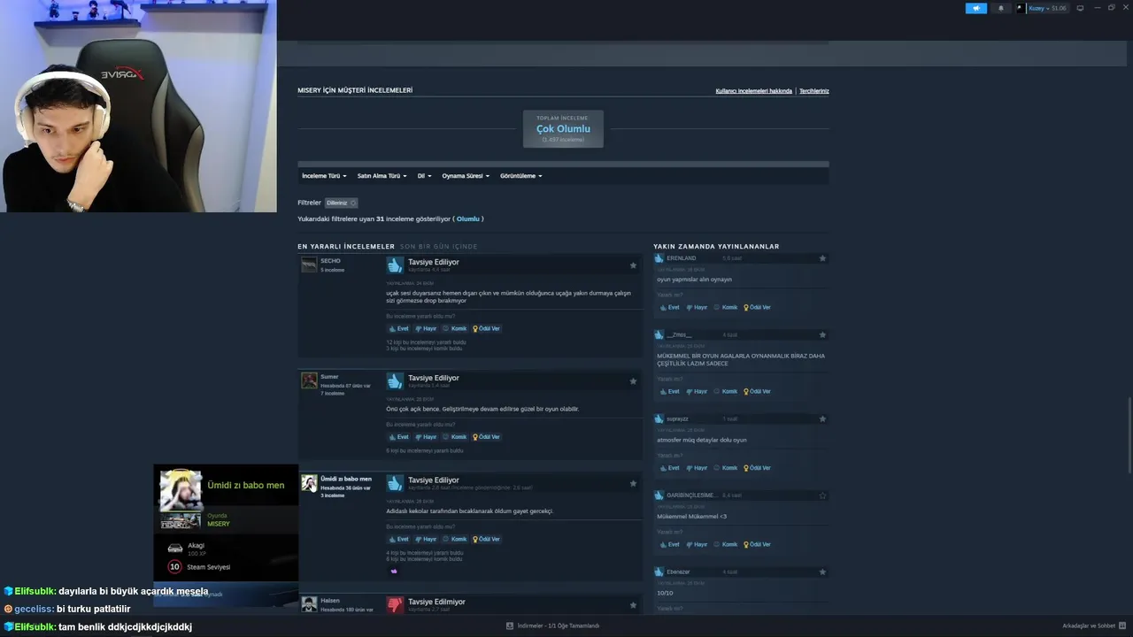
Task: Vote Evet on Sumer's review
Action: [x=399, y=437]
